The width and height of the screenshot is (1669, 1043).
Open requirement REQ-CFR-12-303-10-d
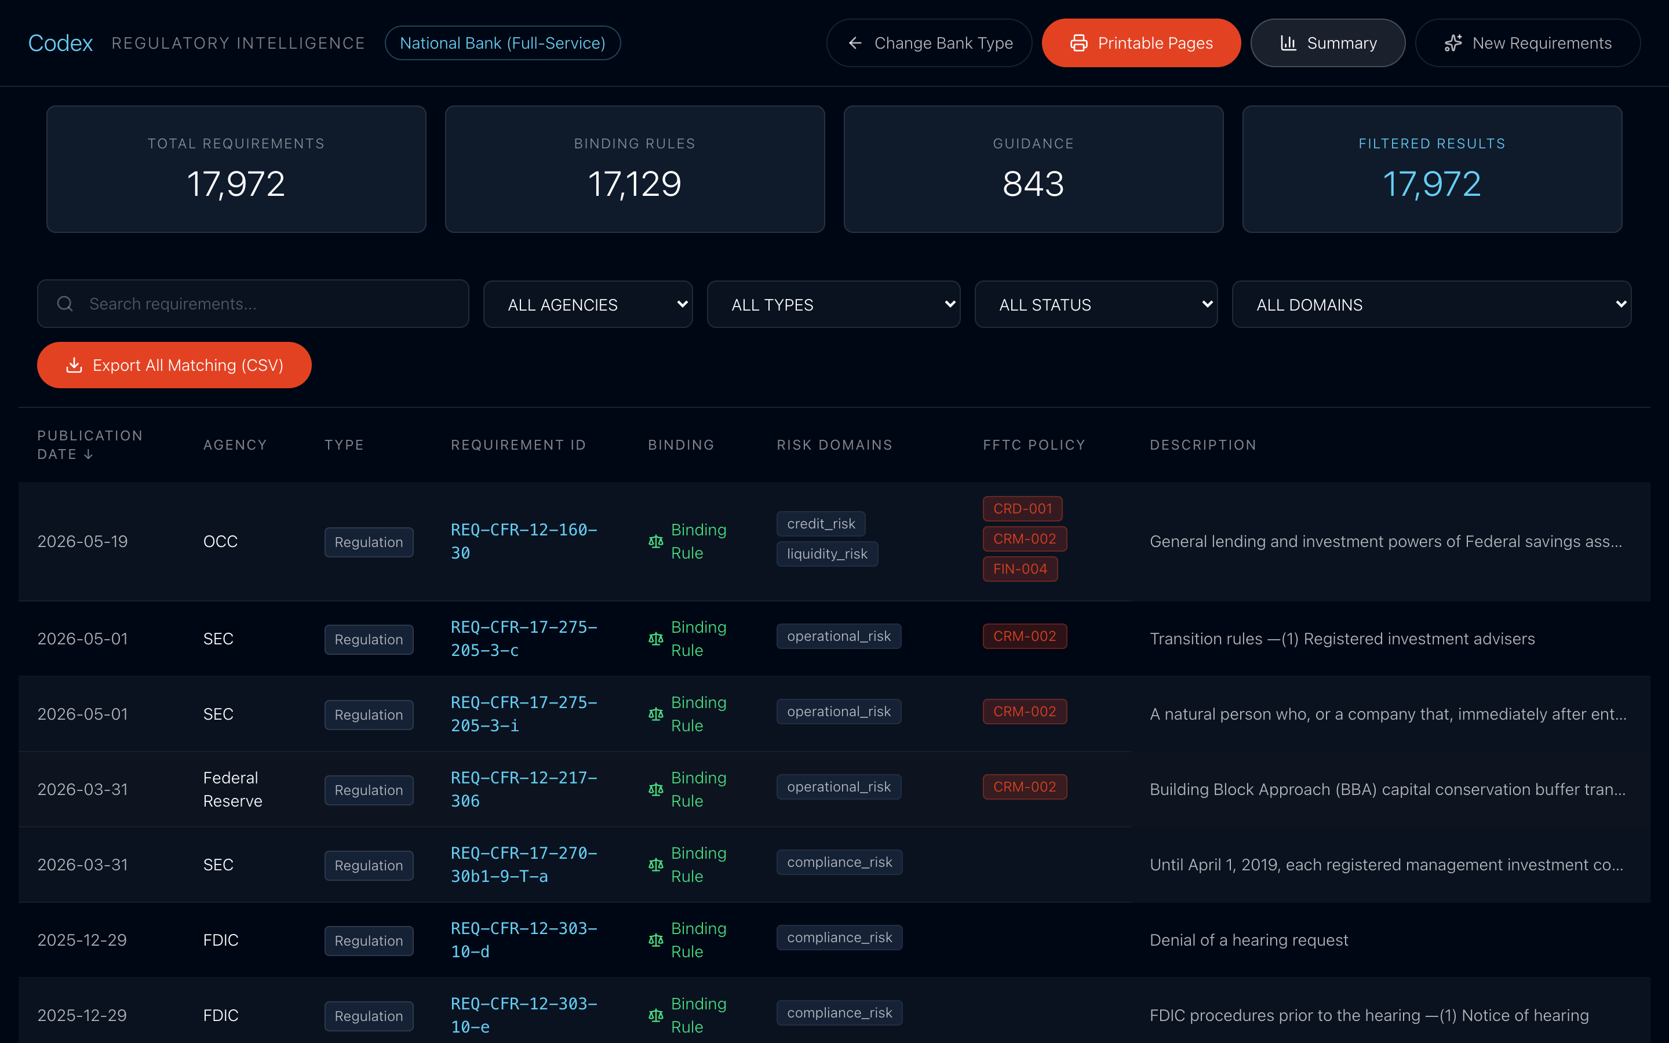click(524, 939)
